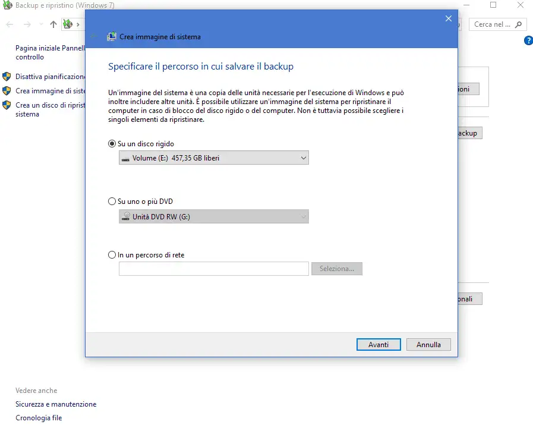Select the 'Su un disco rigido' radio button
Viewport: 533px width, 431px height.
click(112, 144)
